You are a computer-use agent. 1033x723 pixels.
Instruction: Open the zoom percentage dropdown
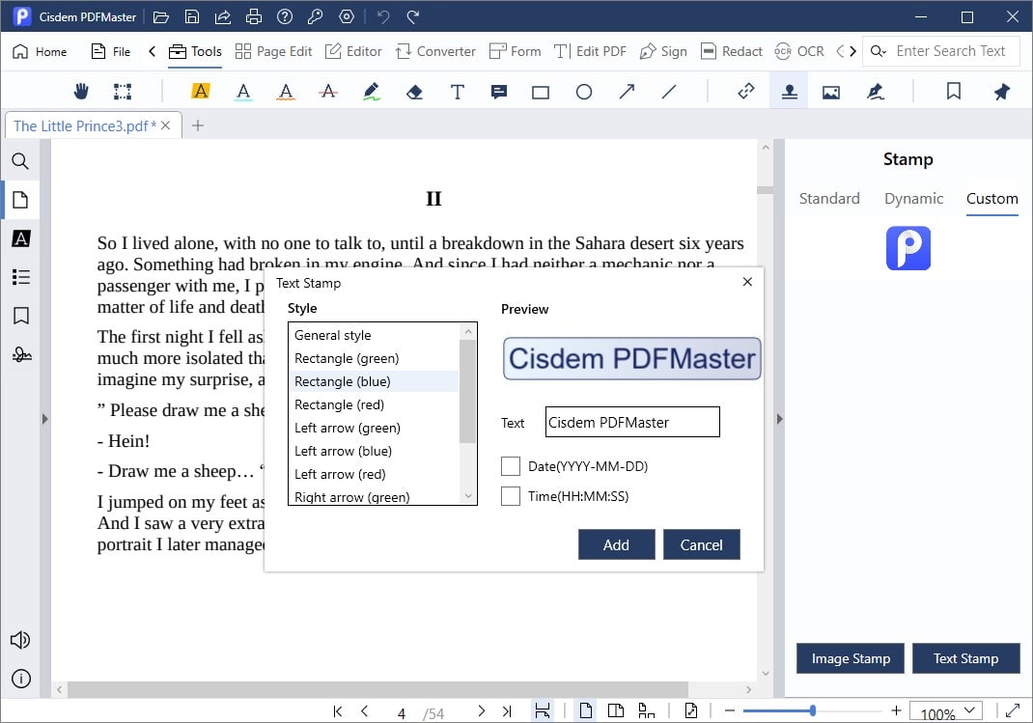(x=970, y=711)
